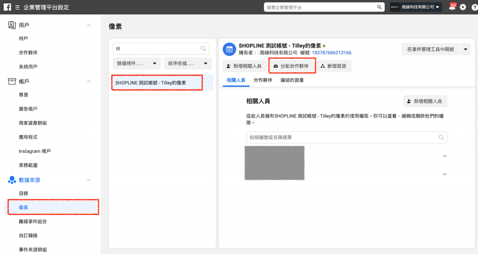Image resolution: width=478 pixels, height=254 pixels.
Task: Click the 分配合作夥伴 button
Action: (x=292, y=66)
